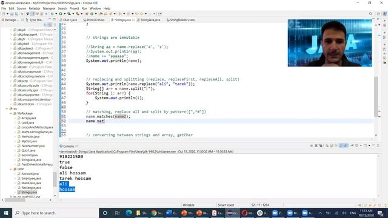This screenshot has width=388, height=218.
Task: Click Clear Console icon
Action: click(327, 146)
